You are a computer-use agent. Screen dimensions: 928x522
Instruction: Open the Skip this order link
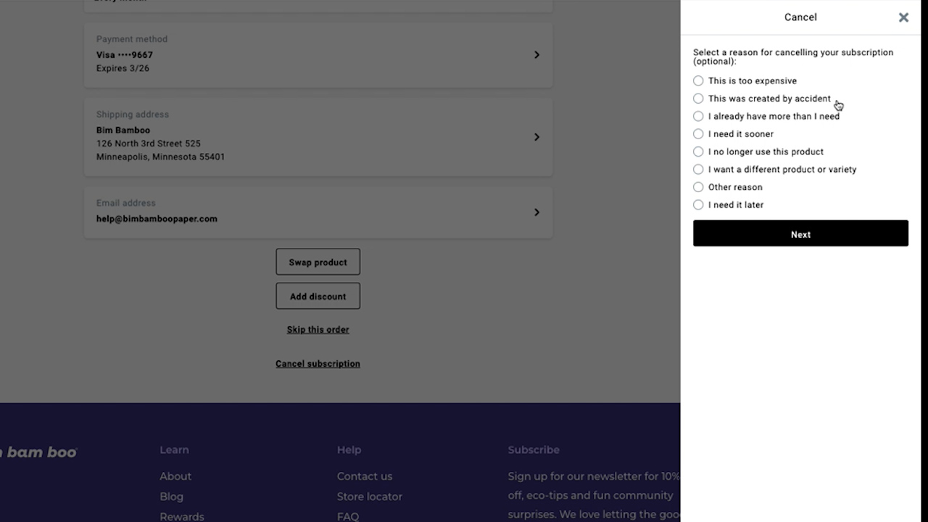[x=318, y=330]
